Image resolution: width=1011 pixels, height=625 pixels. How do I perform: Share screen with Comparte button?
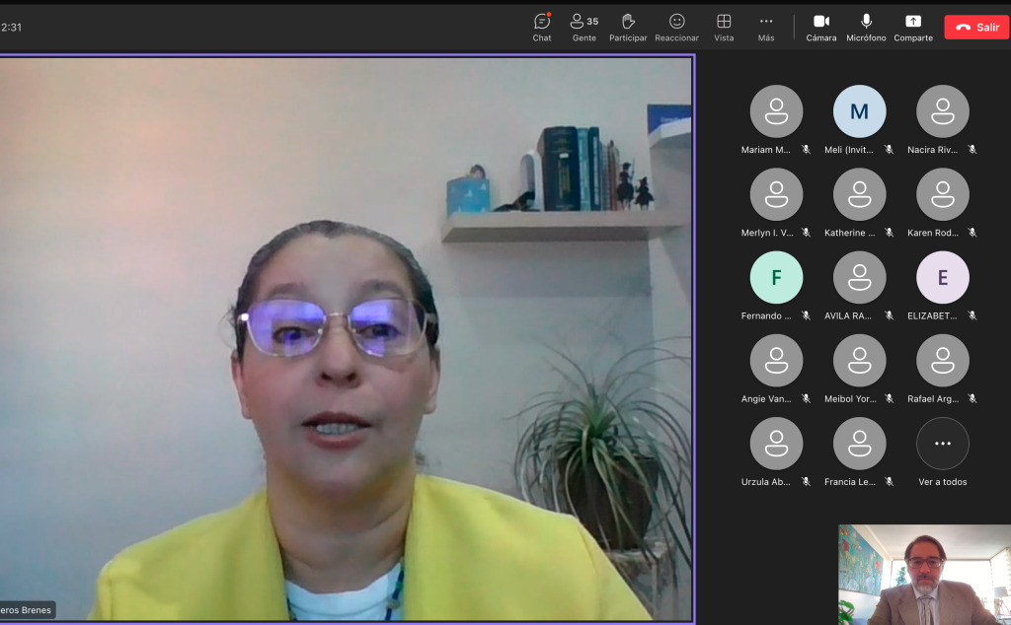click(x=913, y=27)
